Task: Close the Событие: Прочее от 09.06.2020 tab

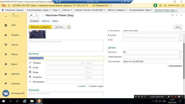Action: click(x=104, y=10)
